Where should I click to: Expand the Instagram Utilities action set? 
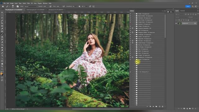[135, 32]
